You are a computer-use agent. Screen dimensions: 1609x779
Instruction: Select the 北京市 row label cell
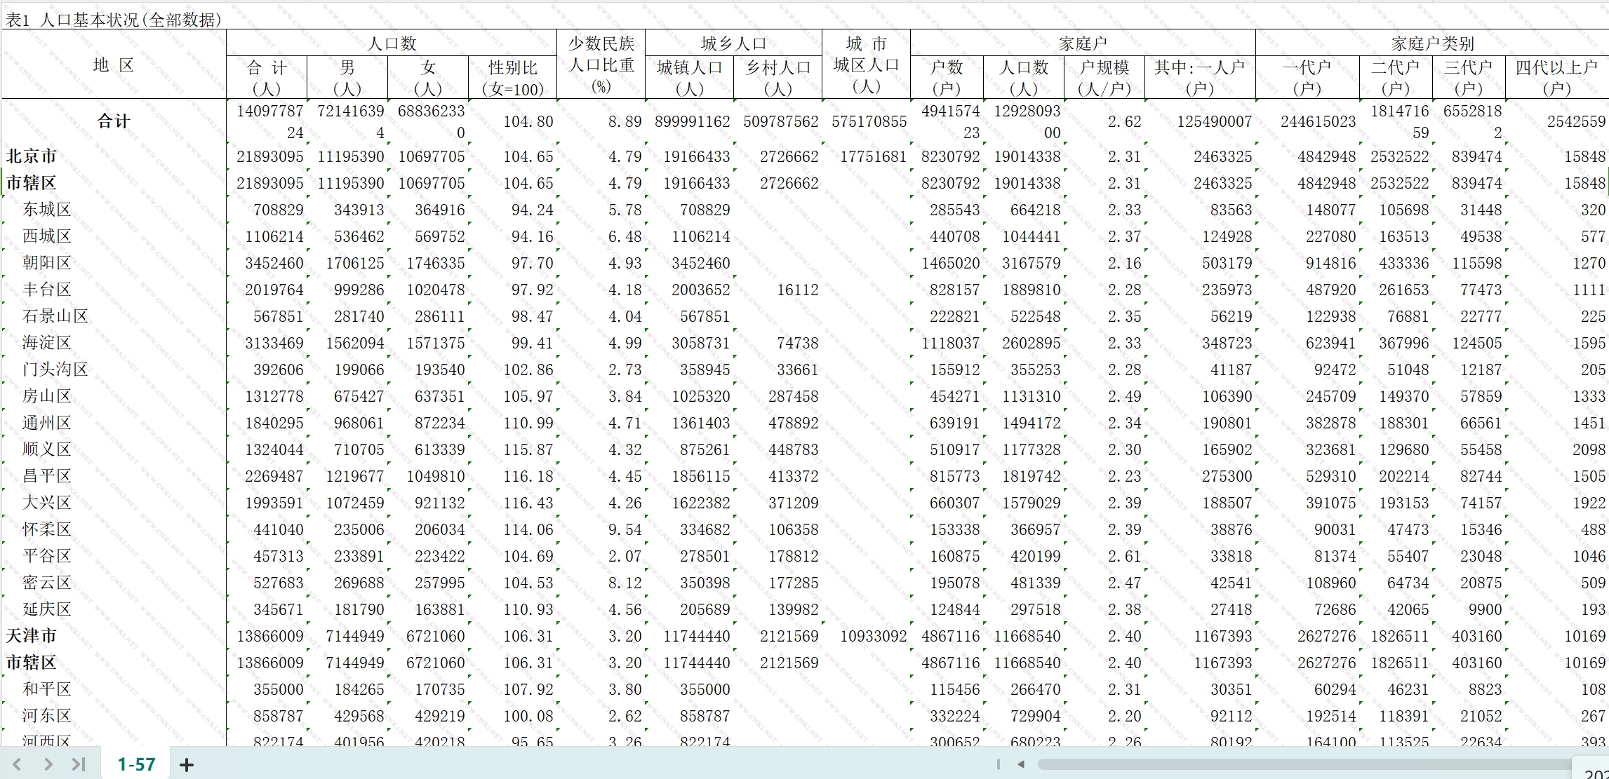point(32,156)
